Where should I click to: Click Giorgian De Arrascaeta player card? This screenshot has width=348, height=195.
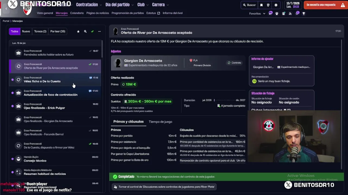click(178, 63)
